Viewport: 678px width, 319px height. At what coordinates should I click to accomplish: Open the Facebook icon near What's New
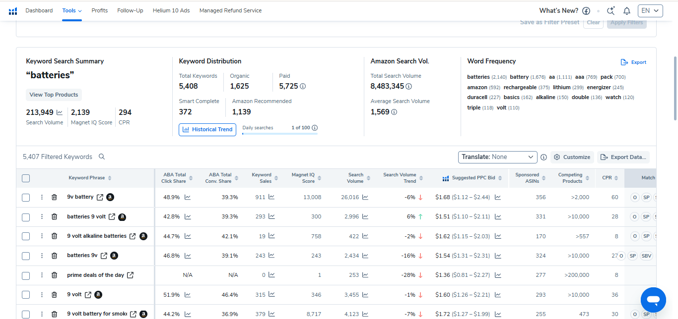click(x=586, y=11)
